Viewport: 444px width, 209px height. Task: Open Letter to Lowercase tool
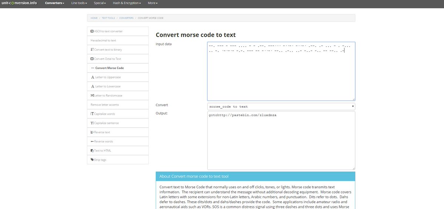[x=118, y=86]
